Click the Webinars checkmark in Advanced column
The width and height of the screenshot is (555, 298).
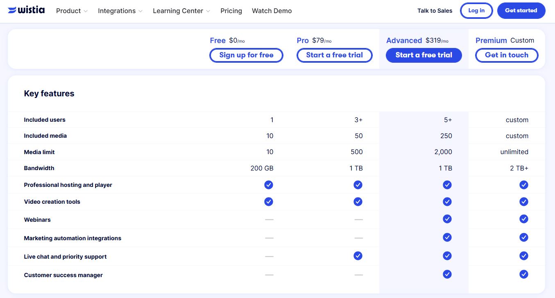pyautogui.click(x=447, y=219)
